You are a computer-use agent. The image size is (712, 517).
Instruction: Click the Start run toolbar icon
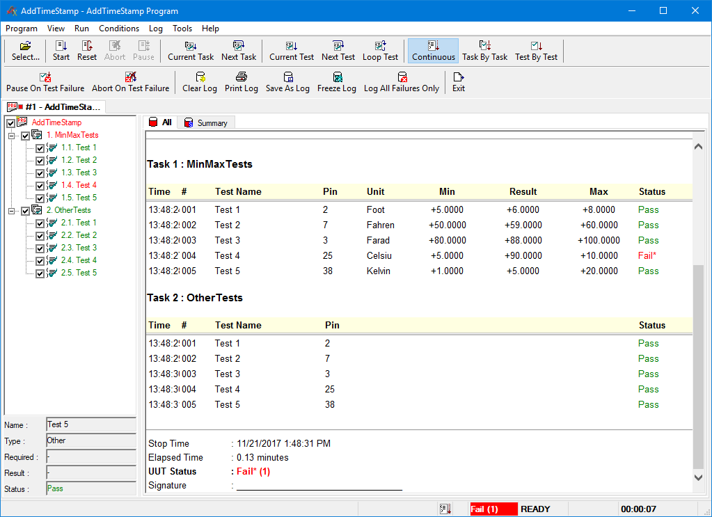(61, 51)
